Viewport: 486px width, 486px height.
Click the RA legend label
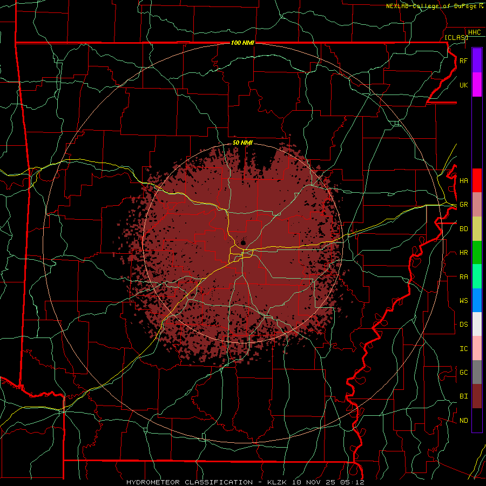463,277
